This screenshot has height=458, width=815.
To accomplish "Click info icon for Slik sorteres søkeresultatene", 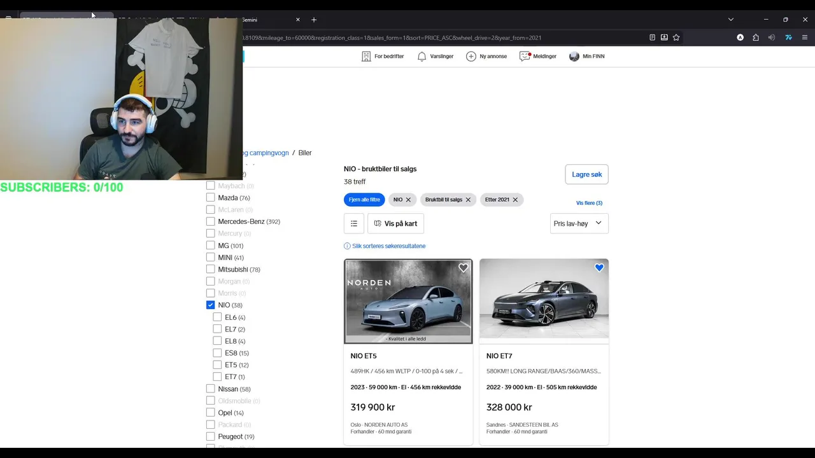I will (347, 246).
